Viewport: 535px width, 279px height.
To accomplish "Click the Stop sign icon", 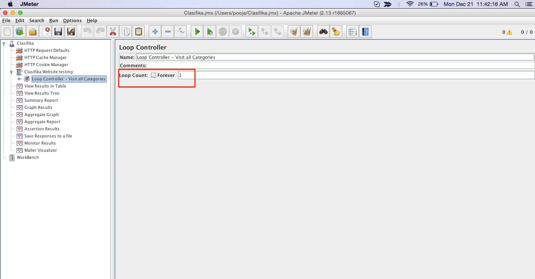I will (223, 32).
